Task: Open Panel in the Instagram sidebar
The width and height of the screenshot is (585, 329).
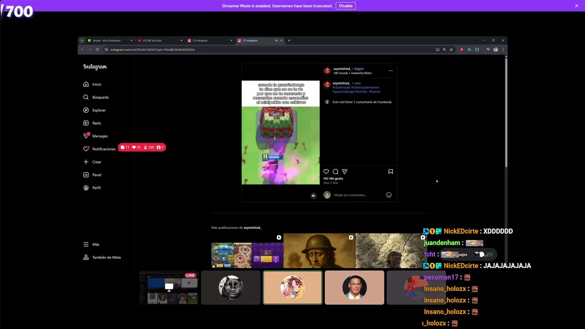Action: point(92,175)
